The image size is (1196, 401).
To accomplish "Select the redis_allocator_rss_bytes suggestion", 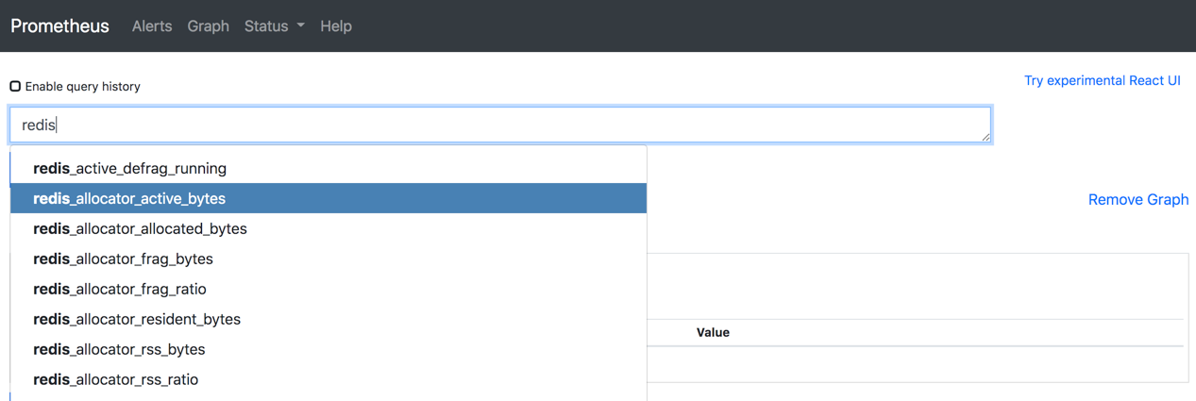I will point(328,349).
